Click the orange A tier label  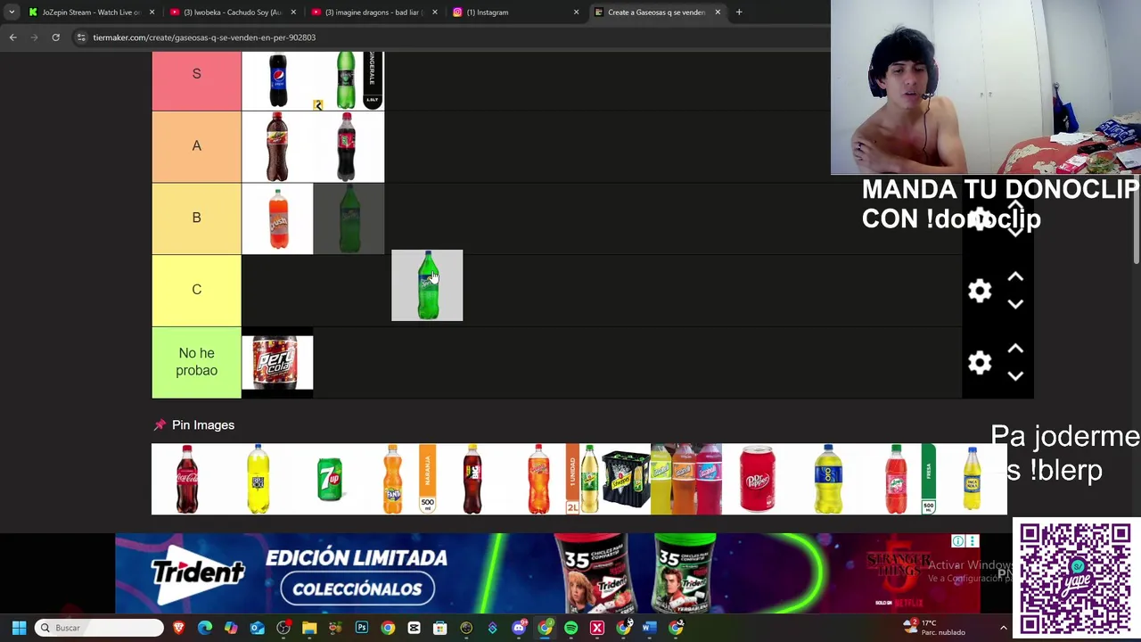pyautogui.click(x=196, y=147)
